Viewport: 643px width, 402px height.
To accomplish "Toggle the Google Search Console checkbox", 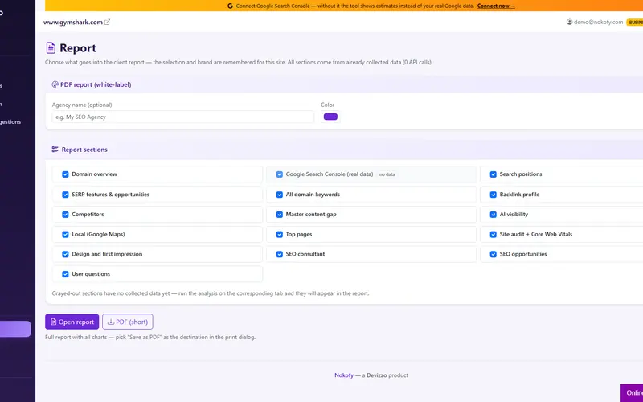I will click(279, 174).
